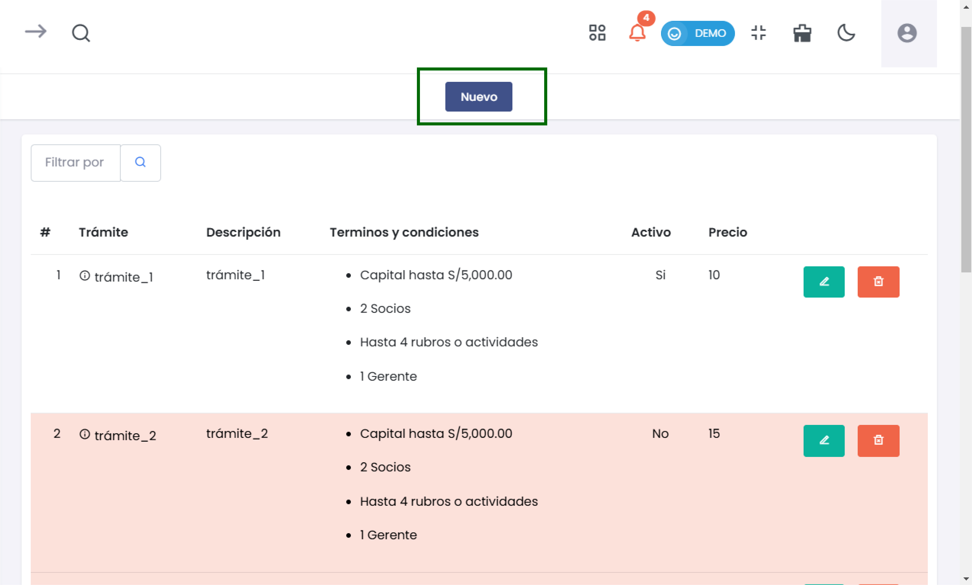Screen dimensions: 972x585
Task: Open the user profile avatar
Action: (907, 33)
